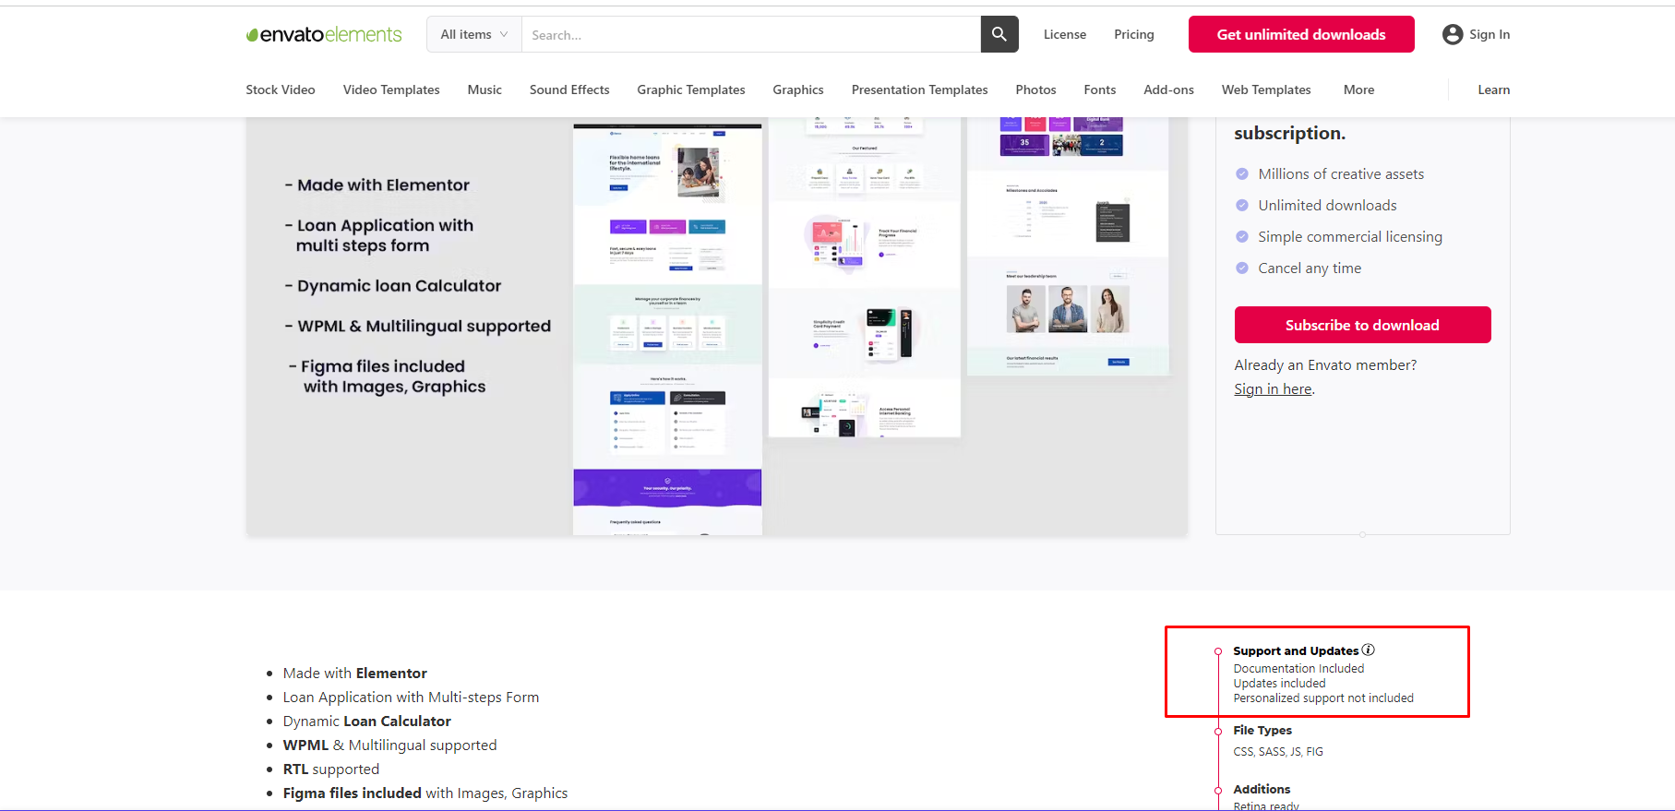Click 'CSS, SASS, JS, FIG' text
1675x811 pixels.
tap(1278, 752)
